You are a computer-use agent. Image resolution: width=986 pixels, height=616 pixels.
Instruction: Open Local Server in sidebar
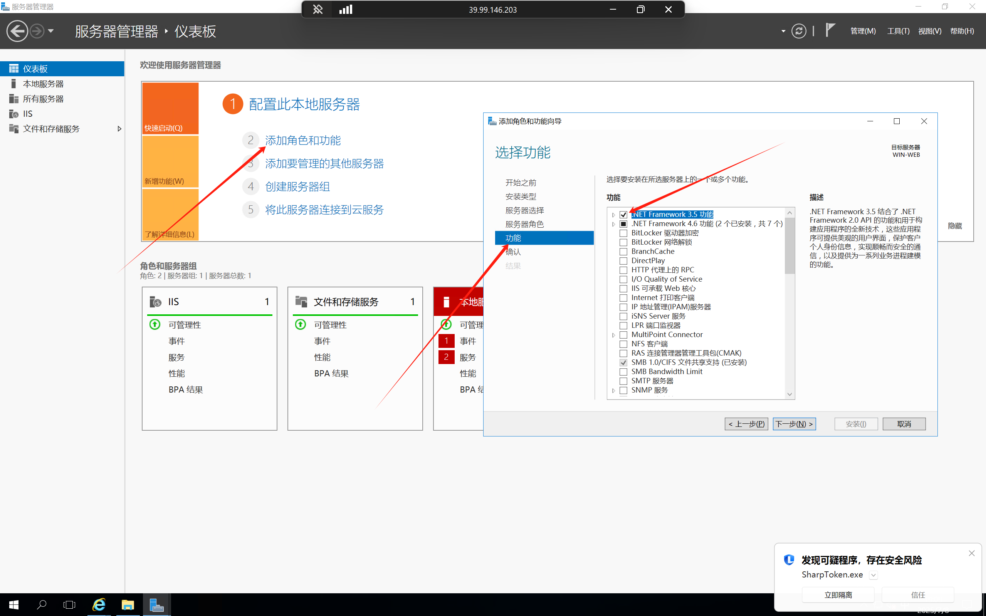(43, 84)
